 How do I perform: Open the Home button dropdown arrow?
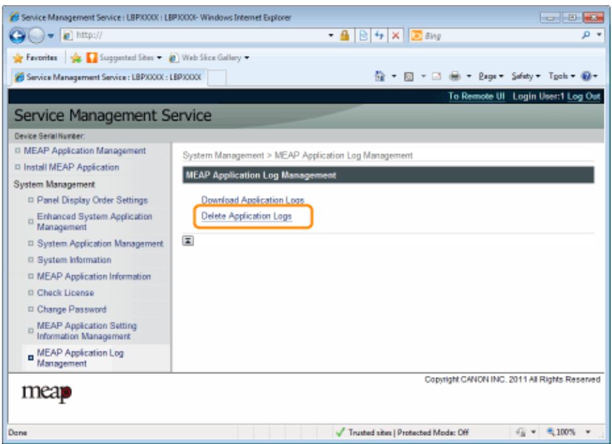(394, 76)
